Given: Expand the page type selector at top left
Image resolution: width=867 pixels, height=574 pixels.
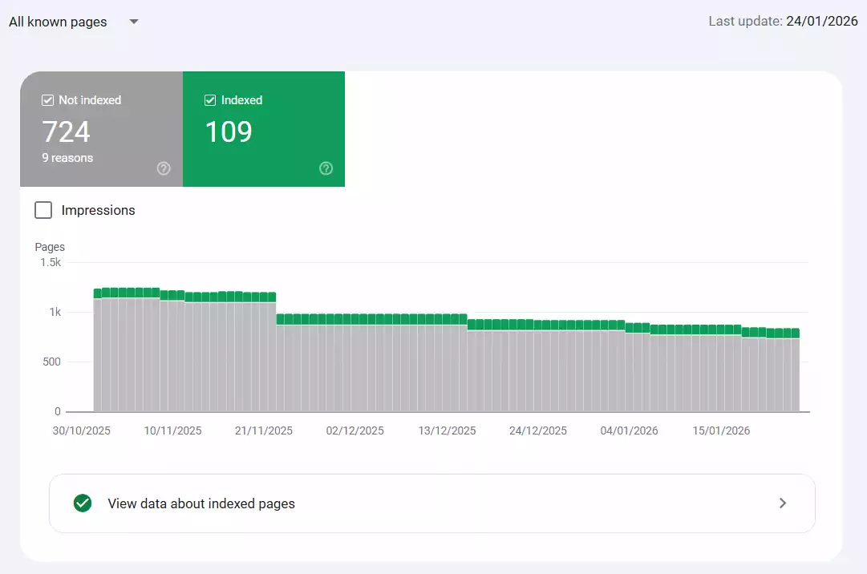Looking at the screenshot, I should point(72,22).
